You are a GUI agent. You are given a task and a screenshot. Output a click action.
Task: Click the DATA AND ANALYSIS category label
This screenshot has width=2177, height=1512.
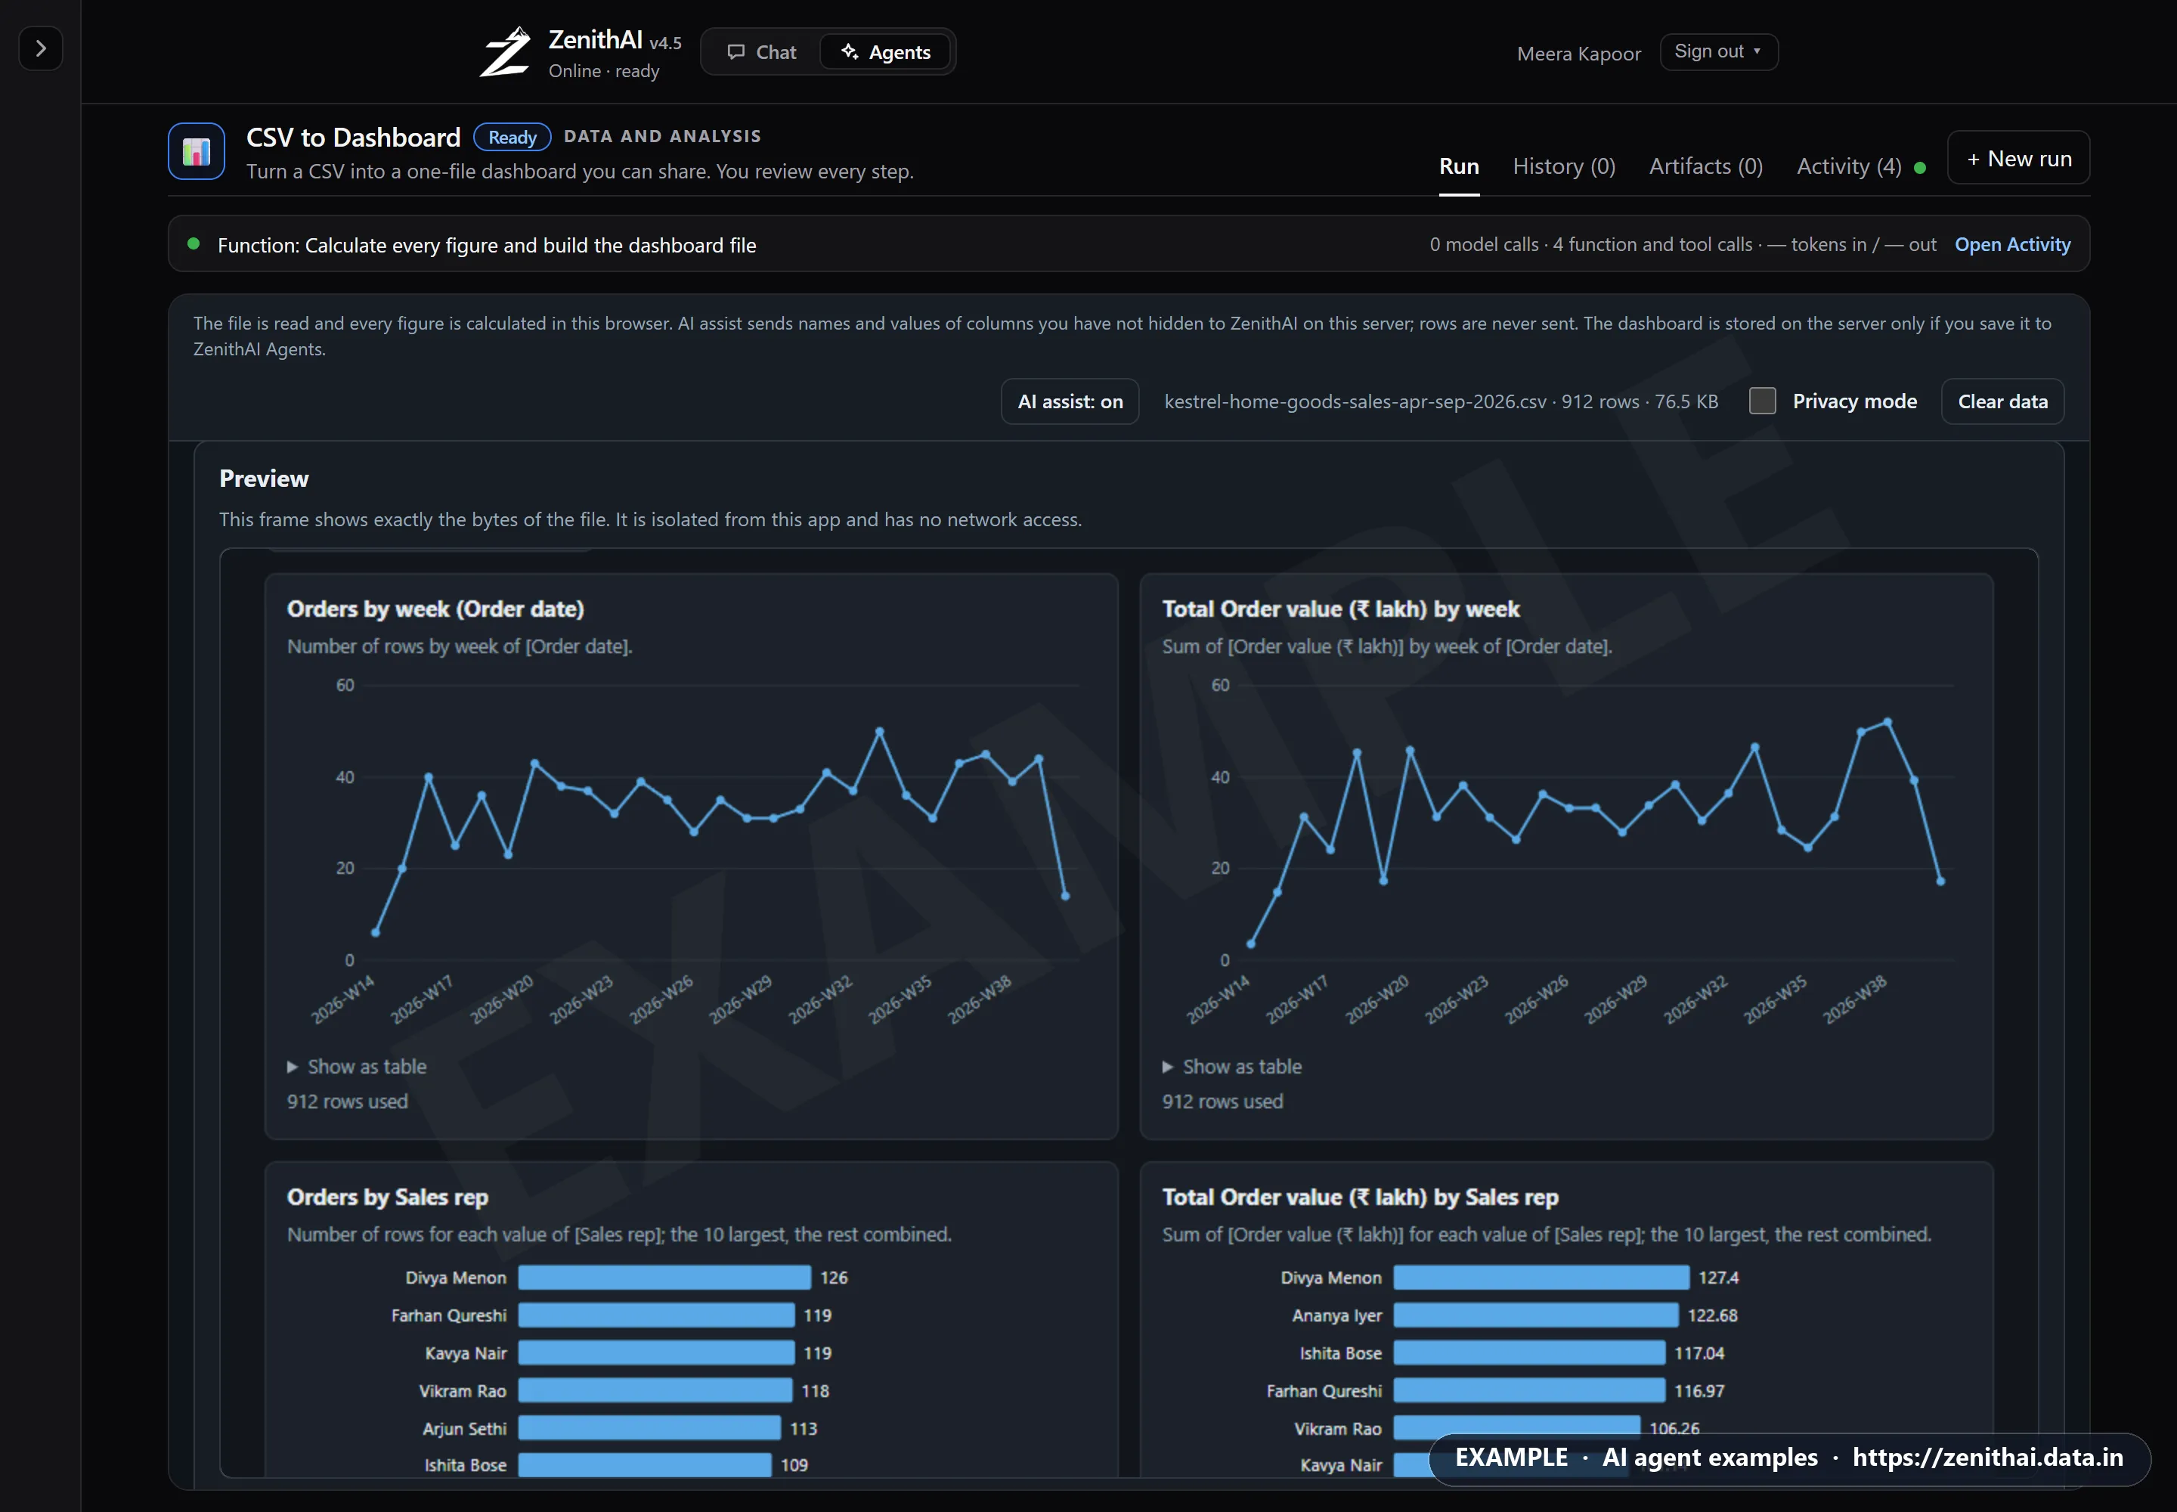pos(662,136)
